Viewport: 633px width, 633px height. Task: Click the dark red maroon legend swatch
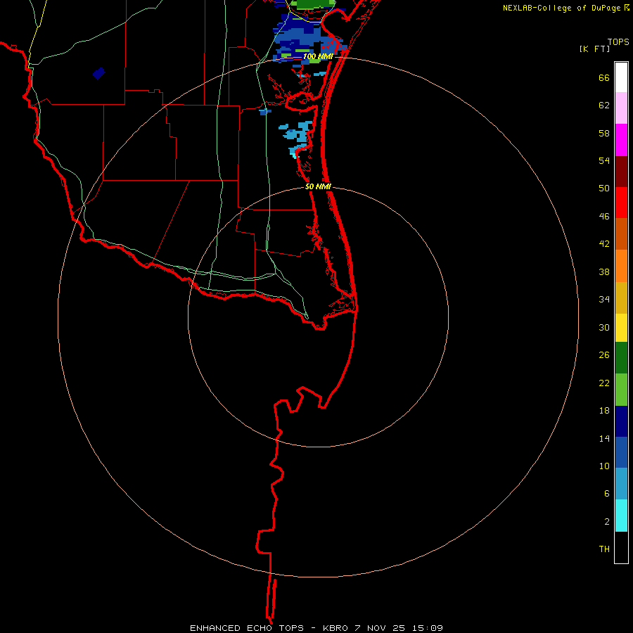click(621, 172)
